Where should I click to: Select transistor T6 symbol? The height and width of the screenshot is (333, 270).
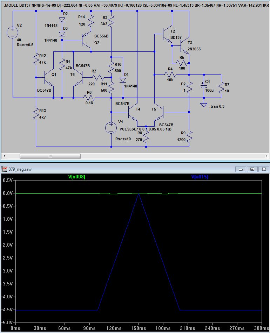point(78,78)
